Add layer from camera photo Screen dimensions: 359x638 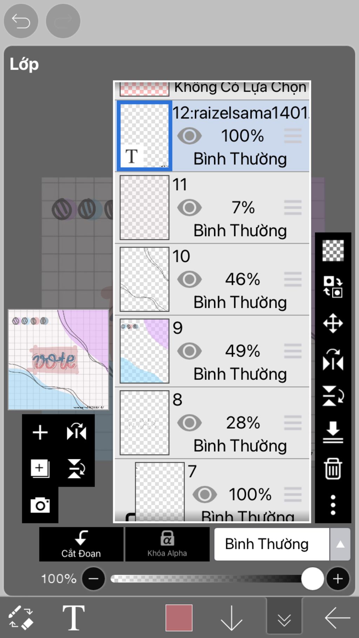pos(40,505)
